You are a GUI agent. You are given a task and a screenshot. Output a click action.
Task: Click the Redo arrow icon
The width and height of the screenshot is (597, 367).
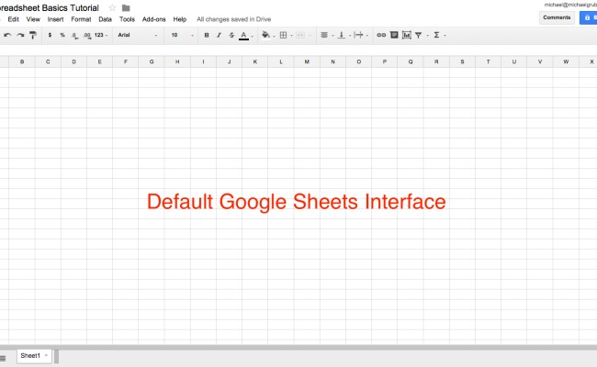[20, 35]
